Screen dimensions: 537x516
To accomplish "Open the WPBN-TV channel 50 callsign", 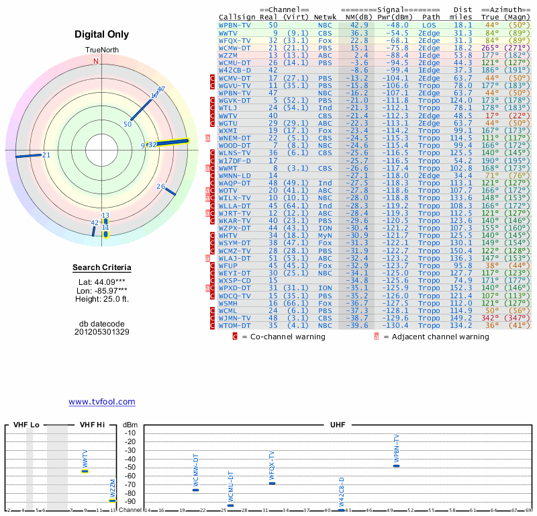I will 235,25.
